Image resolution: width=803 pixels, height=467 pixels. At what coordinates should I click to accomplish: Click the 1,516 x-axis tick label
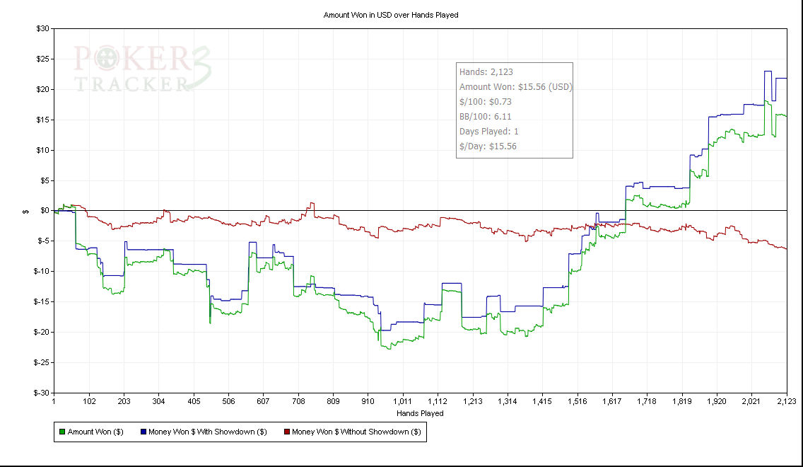(577, 401)
